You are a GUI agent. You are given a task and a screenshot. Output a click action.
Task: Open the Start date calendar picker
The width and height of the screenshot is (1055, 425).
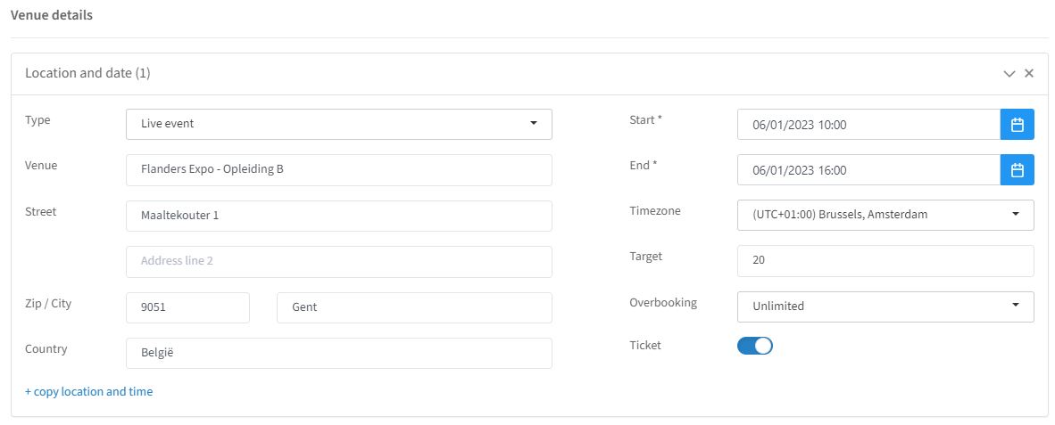(1018, 124)
